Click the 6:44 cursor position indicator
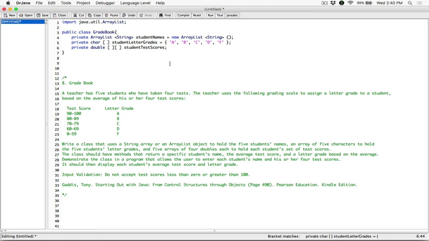Screen dimensions: 429x241 (421, 236)
